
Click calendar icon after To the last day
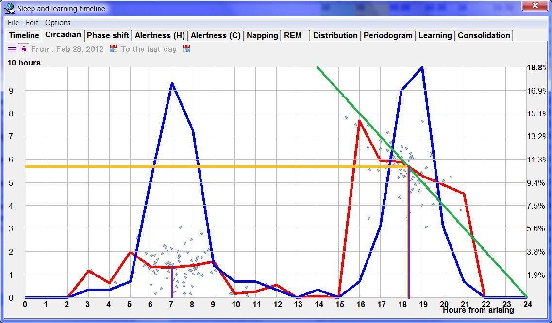point(186,49)
